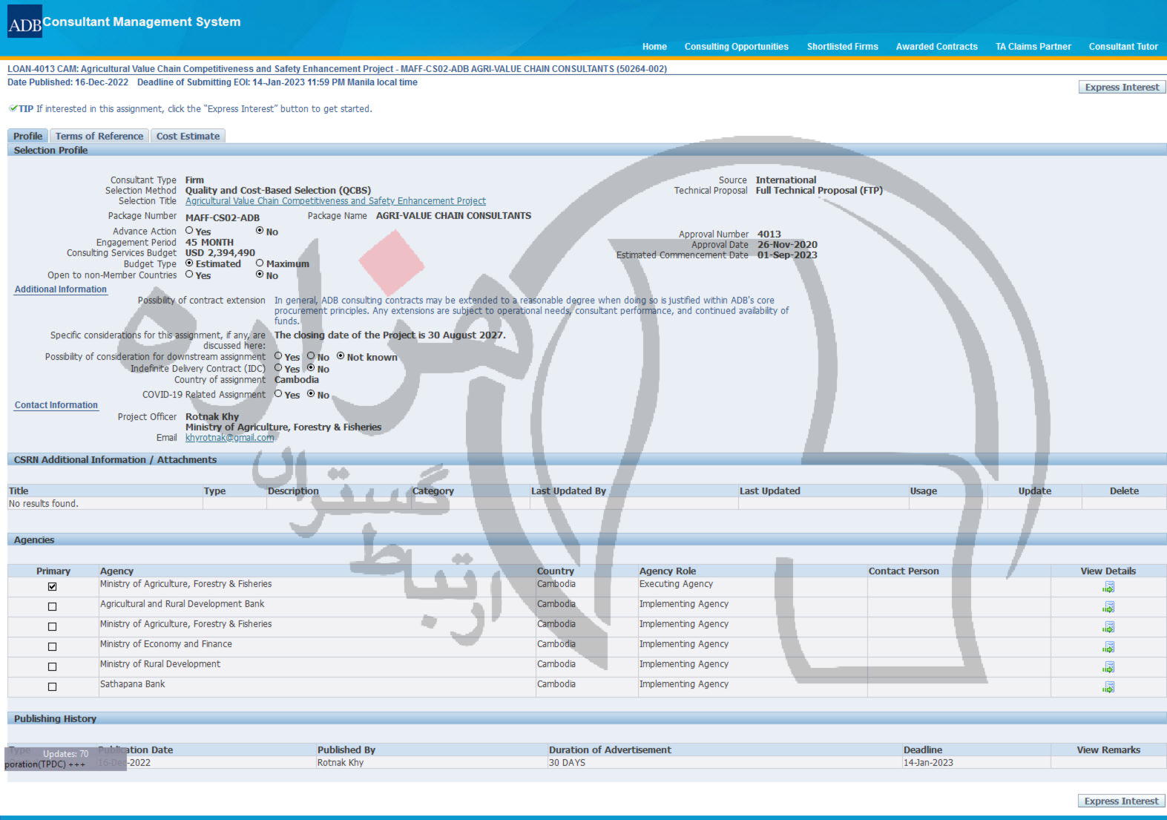The image size is (1167, 820).
Task: Open Awarded Contracts page
Action: coord(937,47)
